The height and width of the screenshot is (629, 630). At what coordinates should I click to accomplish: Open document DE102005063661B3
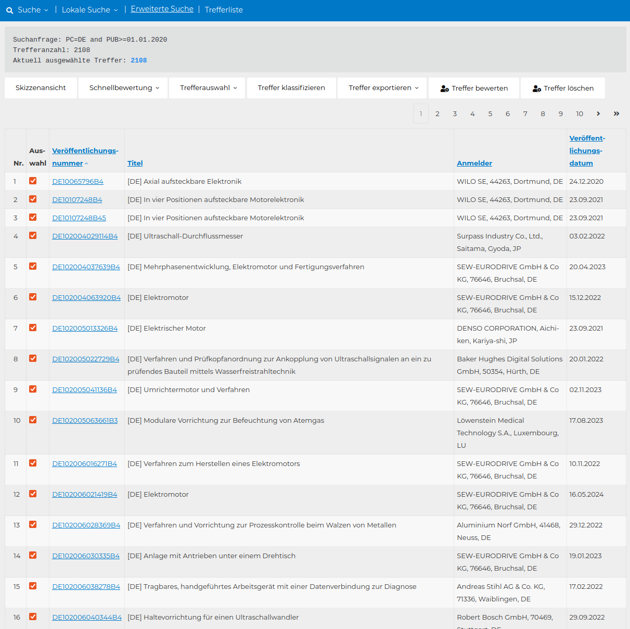(x=85, y=420)
